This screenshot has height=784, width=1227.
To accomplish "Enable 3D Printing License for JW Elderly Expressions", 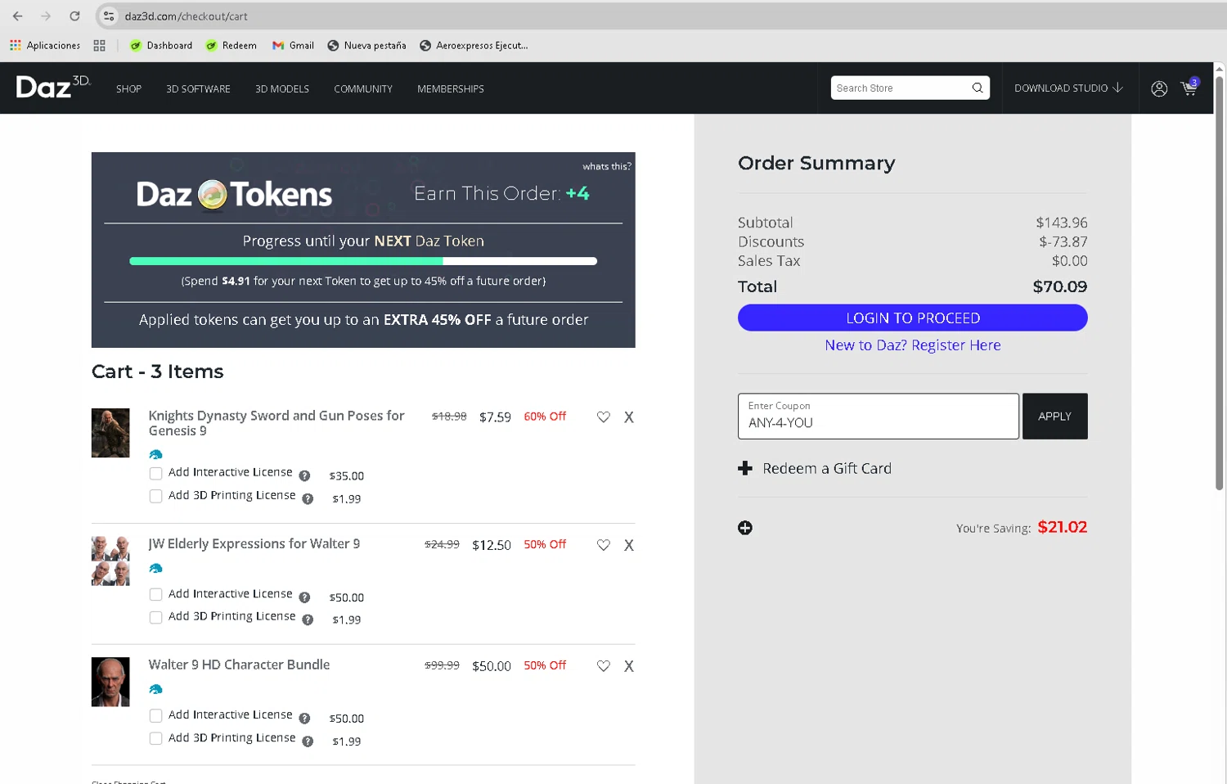I will pyautogui.click(x=155, y=617).
